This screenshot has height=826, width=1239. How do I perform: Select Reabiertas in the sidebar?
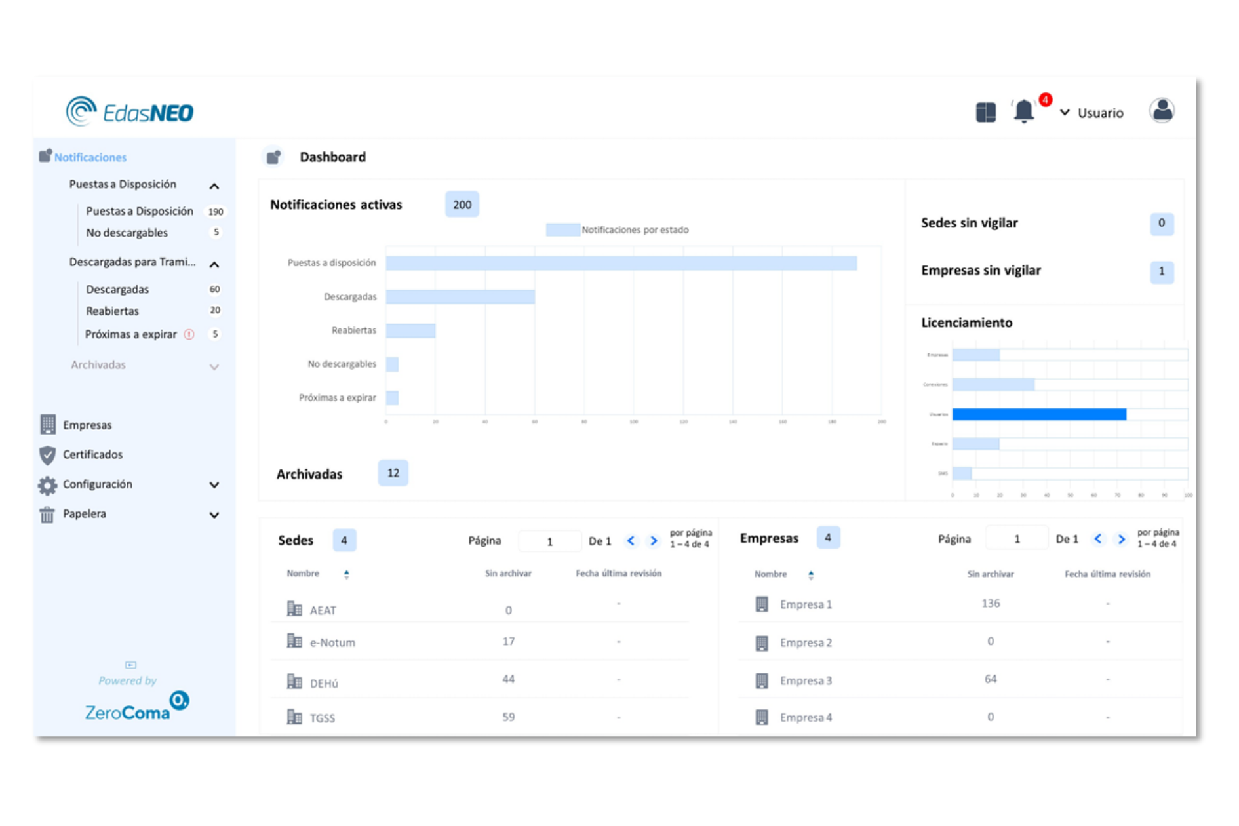pos(113,311)
